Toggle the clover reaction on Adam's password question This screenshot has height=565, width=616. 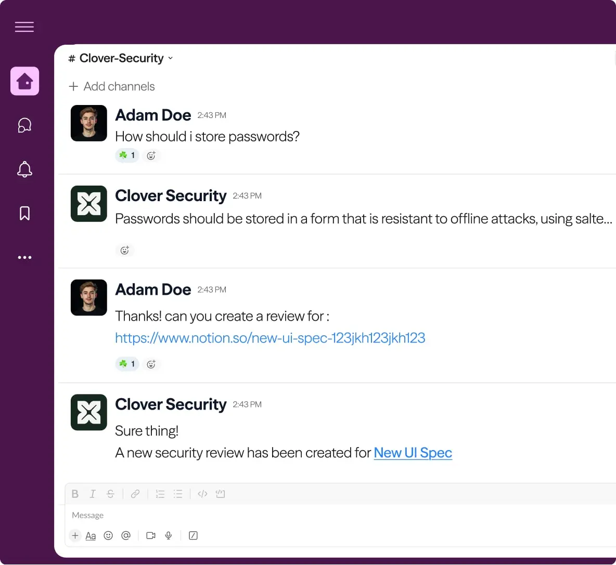127,155
